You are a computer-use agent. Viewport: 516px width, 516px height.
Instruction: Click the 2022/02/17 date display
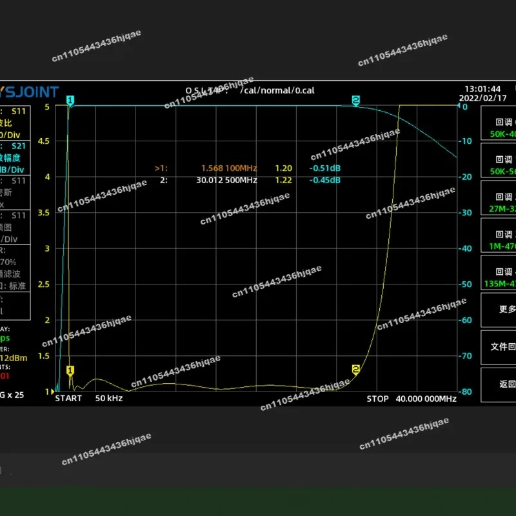coord(482,98)
